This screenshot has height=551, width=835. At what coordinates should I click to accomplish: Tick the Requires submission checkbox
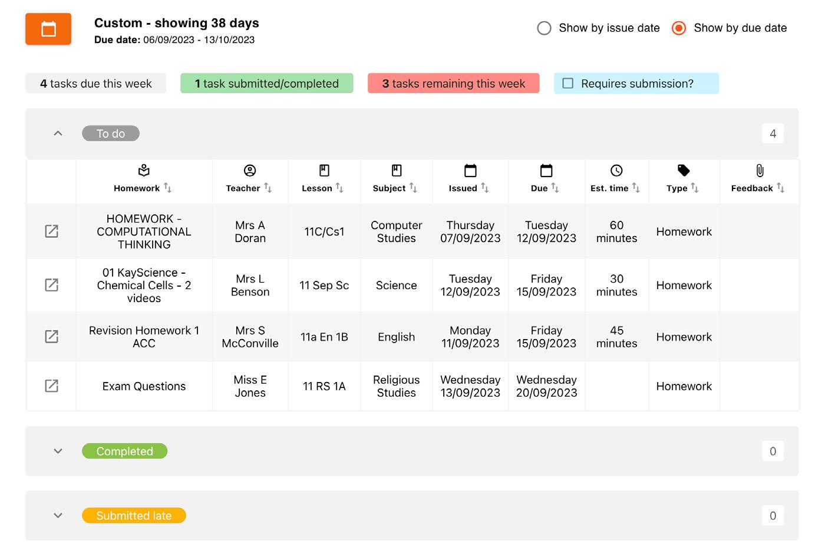(x=568, y=84)
